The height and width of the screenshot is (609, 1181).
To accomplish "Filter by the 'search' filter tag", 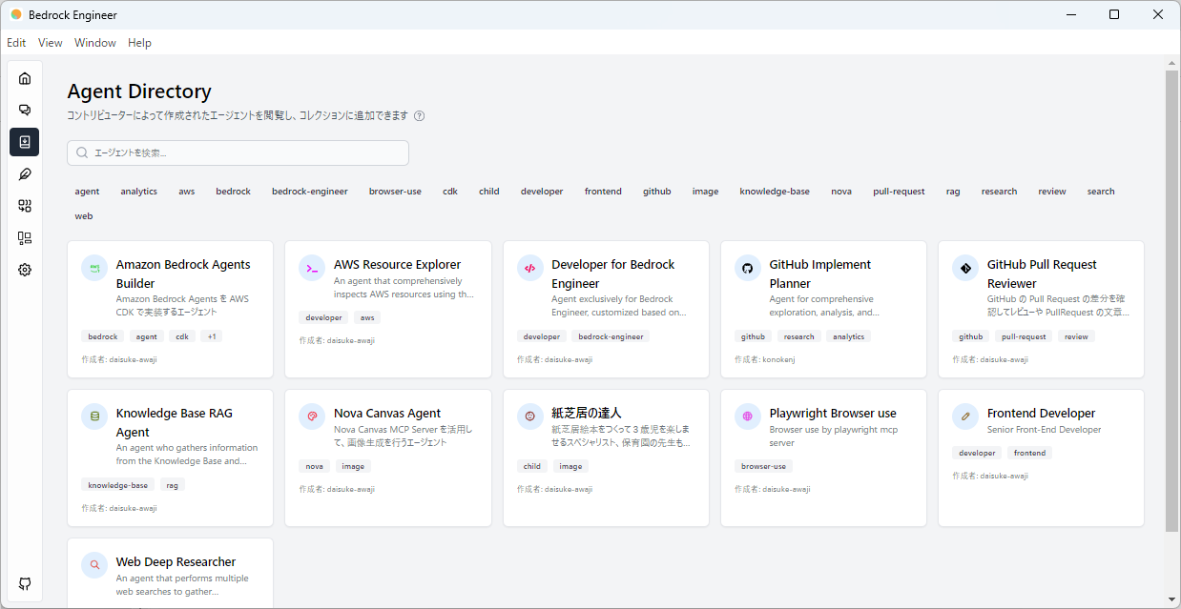I will coord(1101,192).
